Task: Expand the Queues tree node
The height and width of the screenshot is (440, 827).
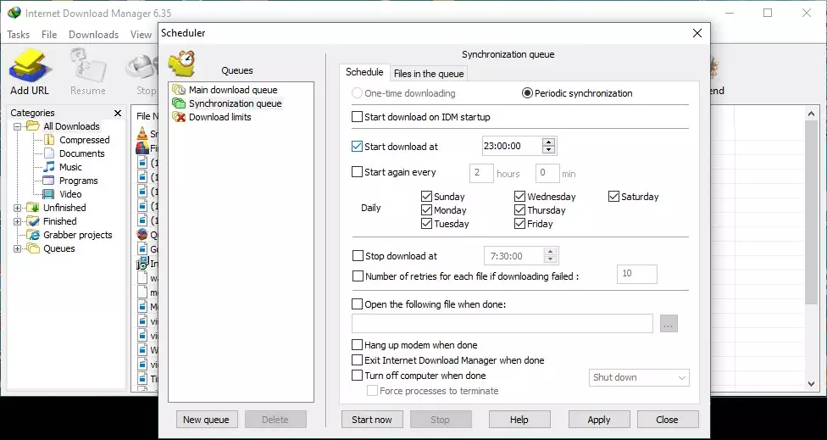Action: coord(18,248)
